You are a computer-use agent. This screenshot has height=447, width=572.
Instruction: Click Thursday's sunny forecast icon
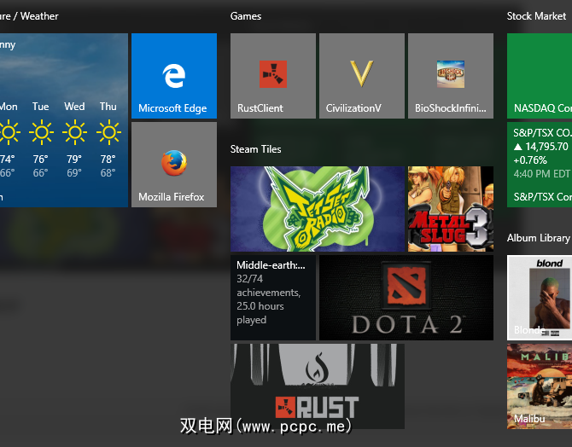(x=108, y=131)
